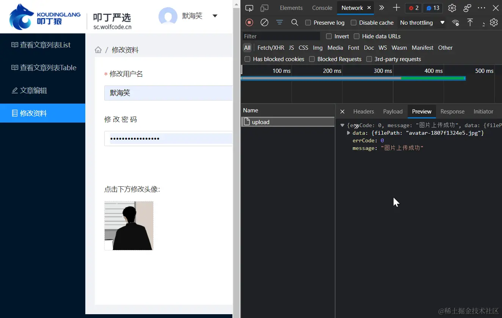Filter requests by WS type
Screen dimensions: 502x318
pos(383,48)
